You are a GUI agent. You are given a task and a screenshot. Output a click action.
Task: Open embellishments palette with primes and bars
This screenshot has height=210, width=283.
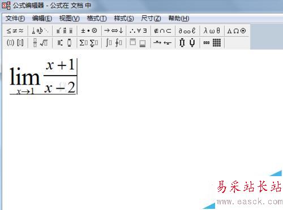65,30
